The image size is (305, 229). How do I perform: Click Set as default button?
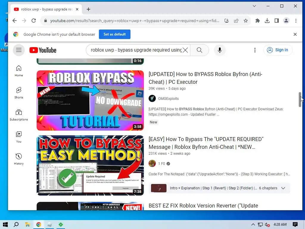click(115, 34)
